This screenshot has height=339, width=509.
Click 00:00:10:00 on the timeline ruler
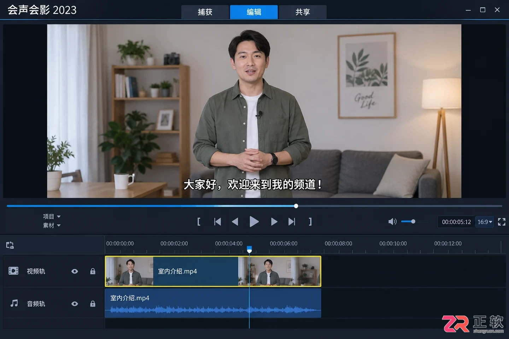393,244
